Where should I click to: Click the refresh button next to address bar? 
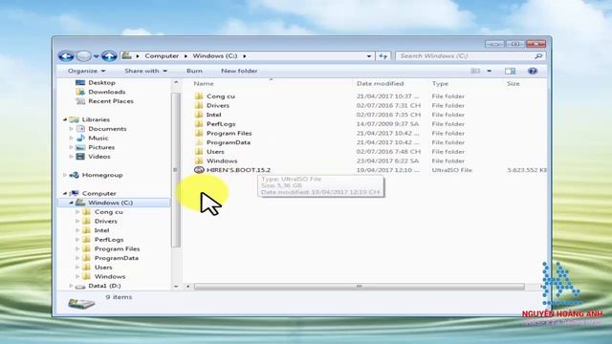click(x=382, y=56)
